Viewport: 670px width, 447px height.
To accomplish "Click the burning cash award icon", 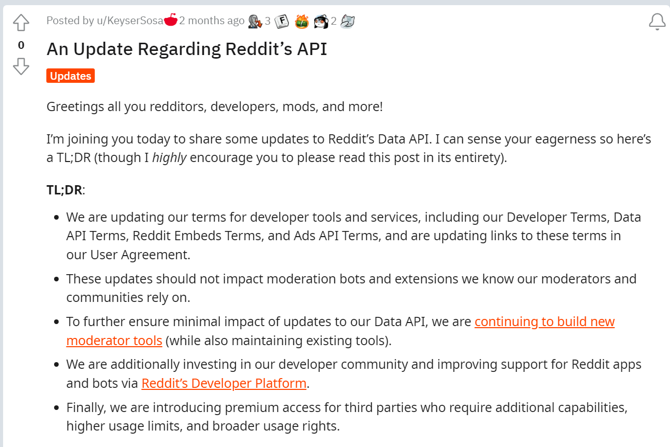I will [301, 21].
